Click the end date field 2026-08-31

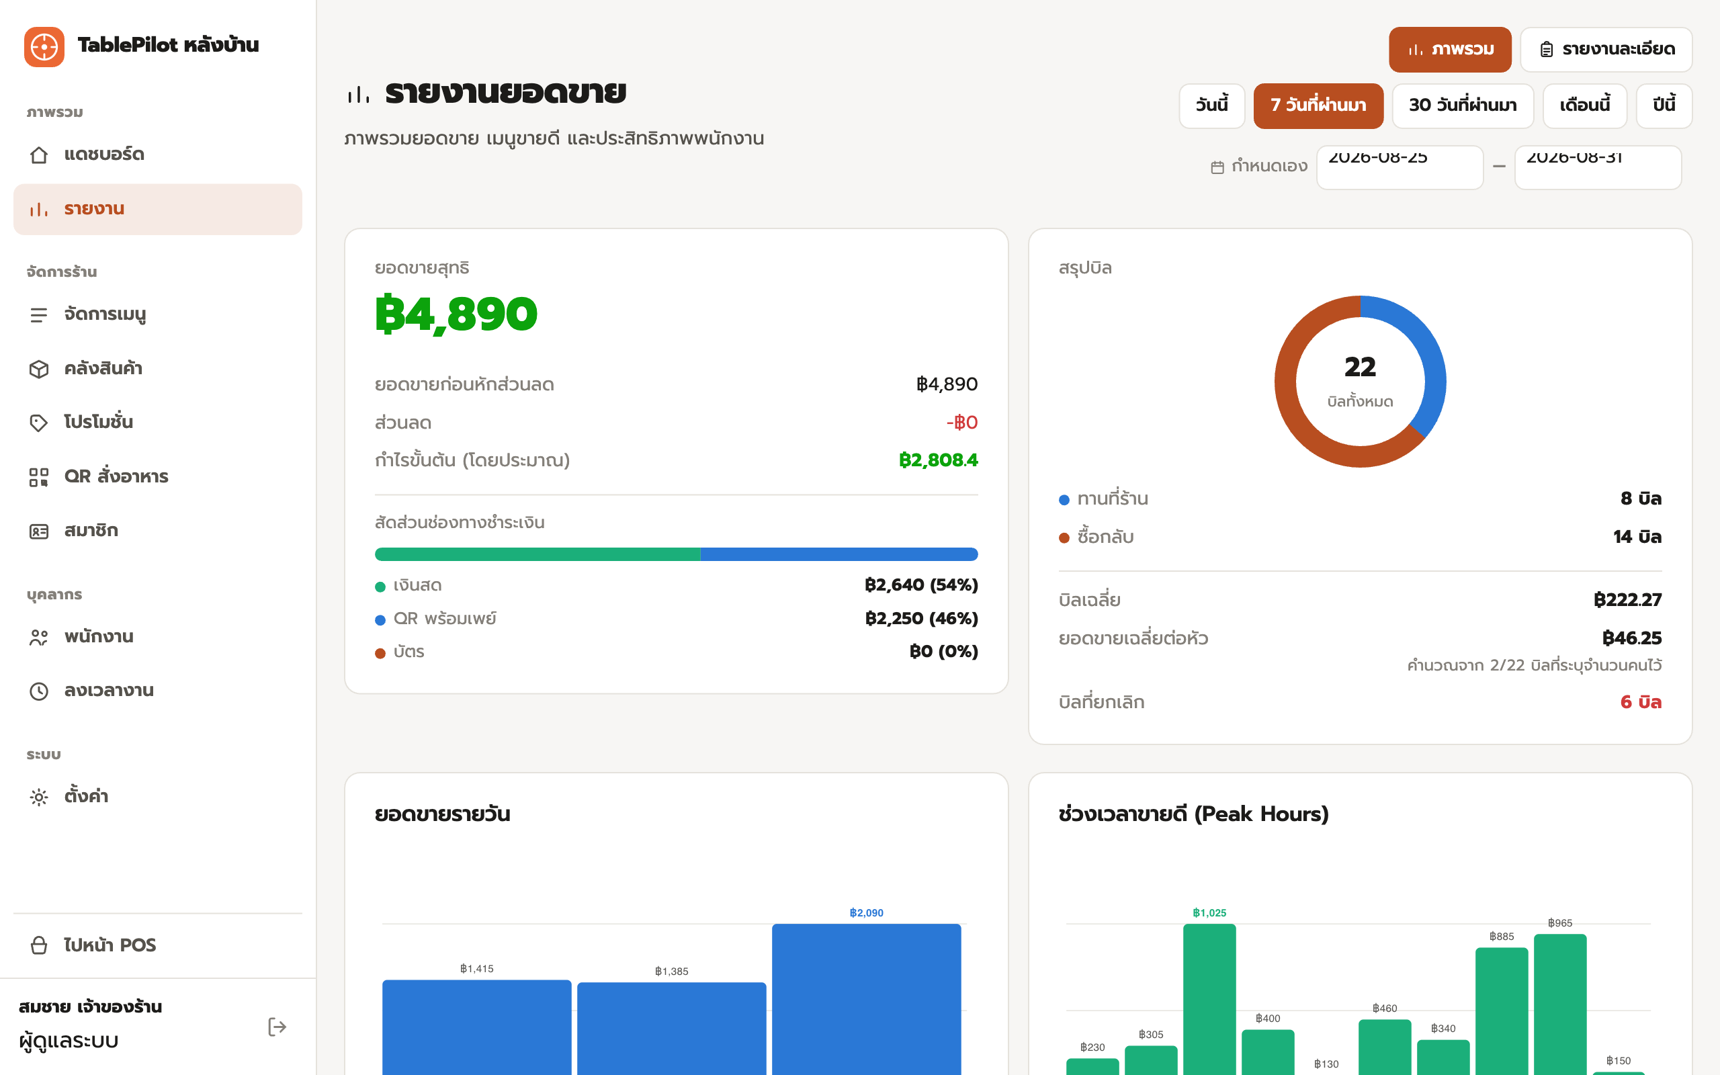click(x=1598, y=168)
